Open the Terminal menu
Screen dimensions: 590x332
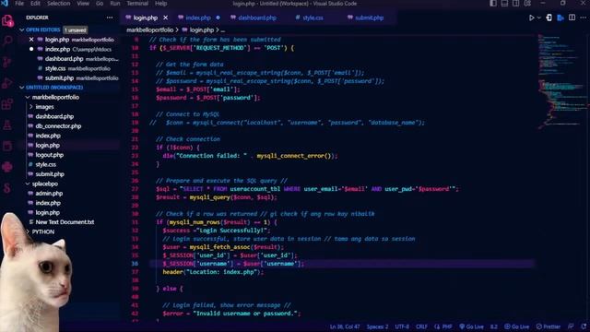click(137, 4)
